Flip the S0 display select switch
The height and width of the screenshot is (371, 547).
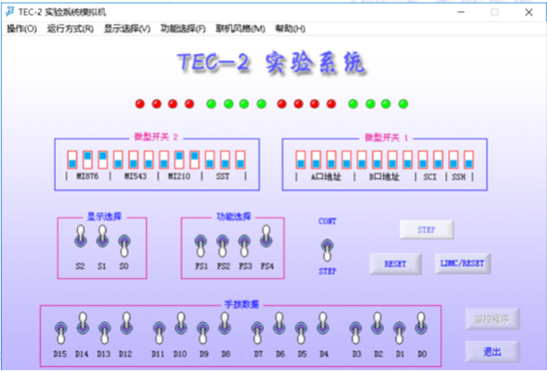(125, 246)
